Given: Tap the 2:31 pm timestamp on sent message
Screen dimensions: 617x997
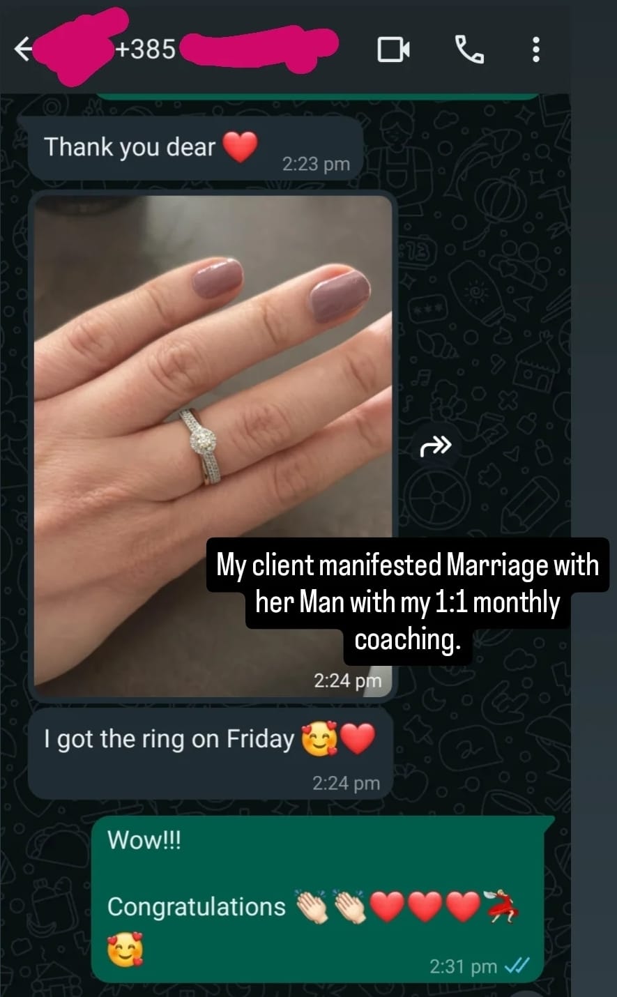Looking at the screenshot, I should pos(463,966).
